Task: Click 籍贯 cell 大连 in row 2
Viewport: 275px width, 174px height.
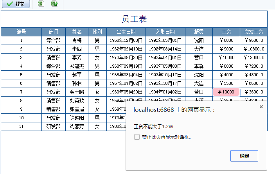Action: (199, 49)
